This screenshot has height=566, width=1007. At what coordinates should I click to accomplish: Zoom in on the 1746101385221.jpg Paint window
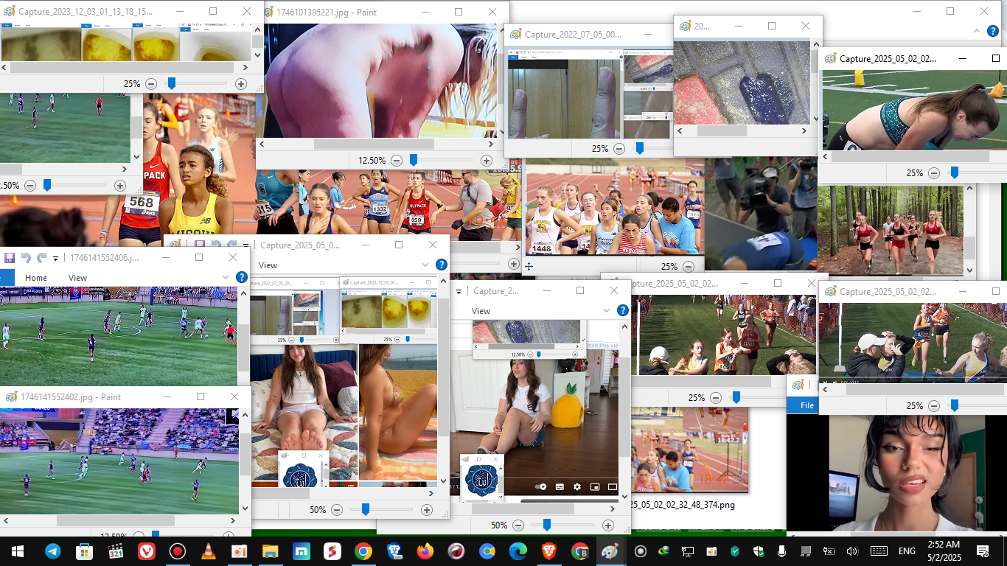pyautogui.click(x=486, y=160)
